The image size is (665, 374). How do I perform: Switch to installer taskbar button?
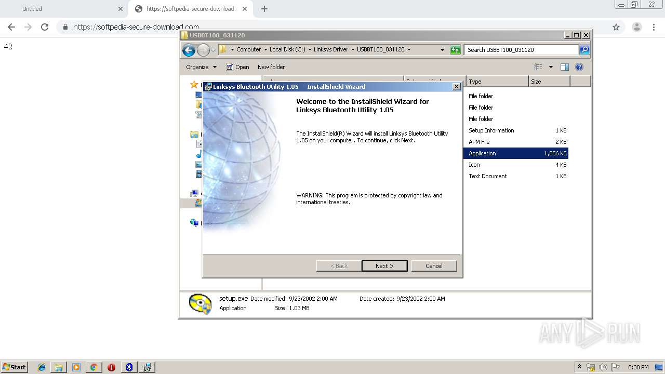tap(147, 367)
